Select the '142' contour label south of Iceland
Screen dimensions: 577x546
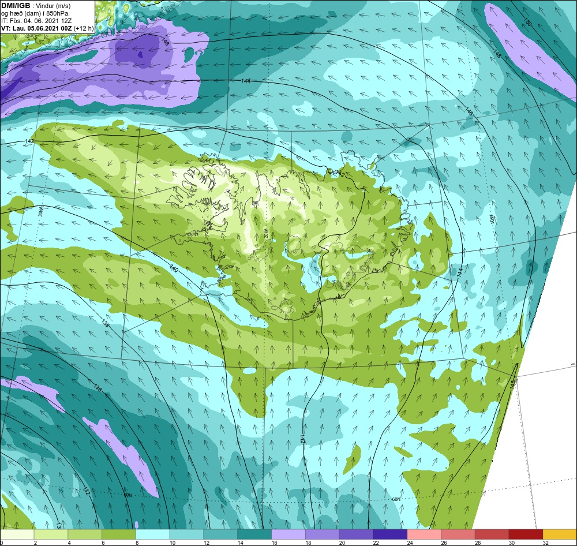click(302, 439)
